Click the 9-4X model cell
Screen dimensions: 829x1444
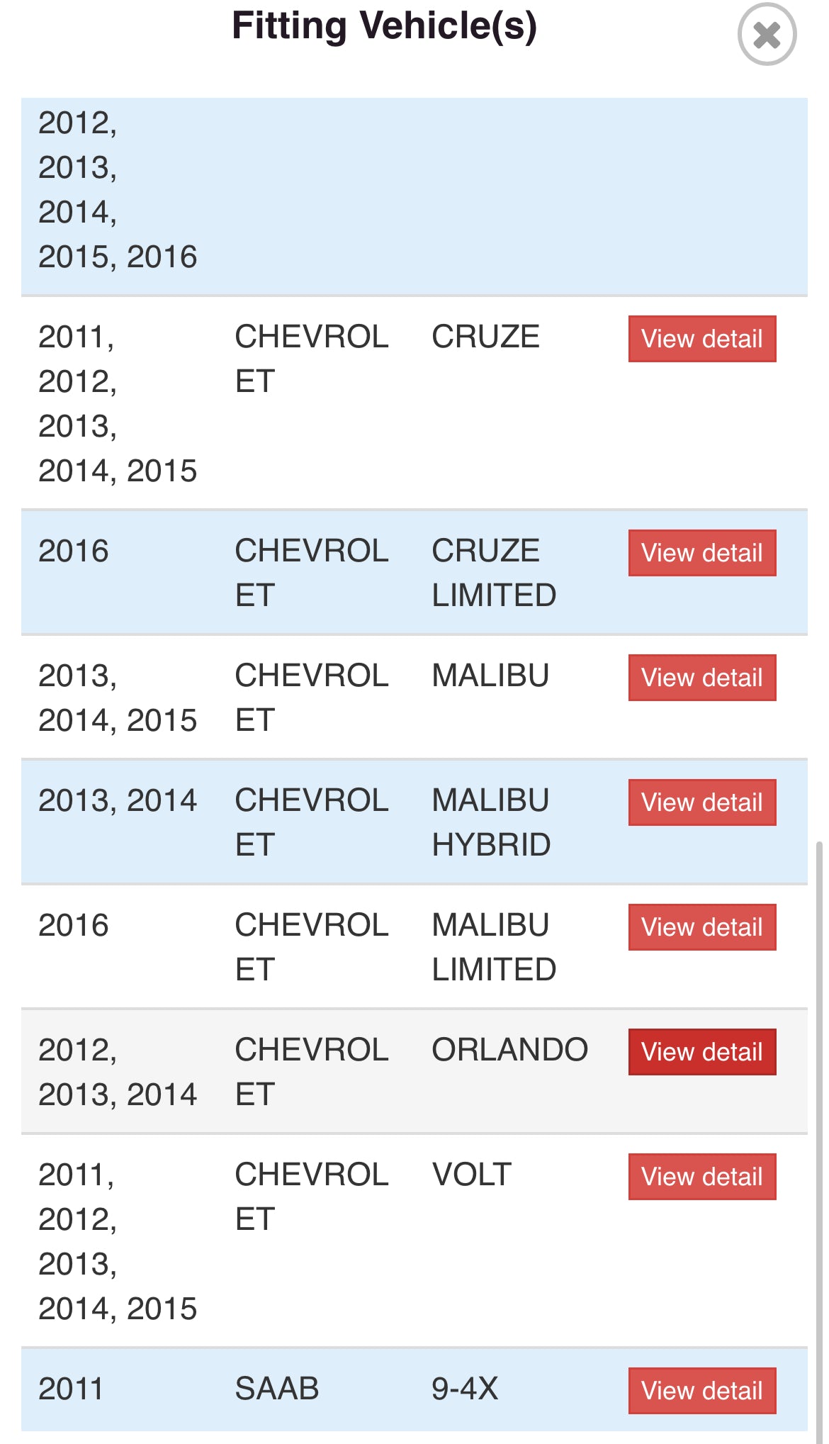pyautogui.click(x=465, y=1389)
